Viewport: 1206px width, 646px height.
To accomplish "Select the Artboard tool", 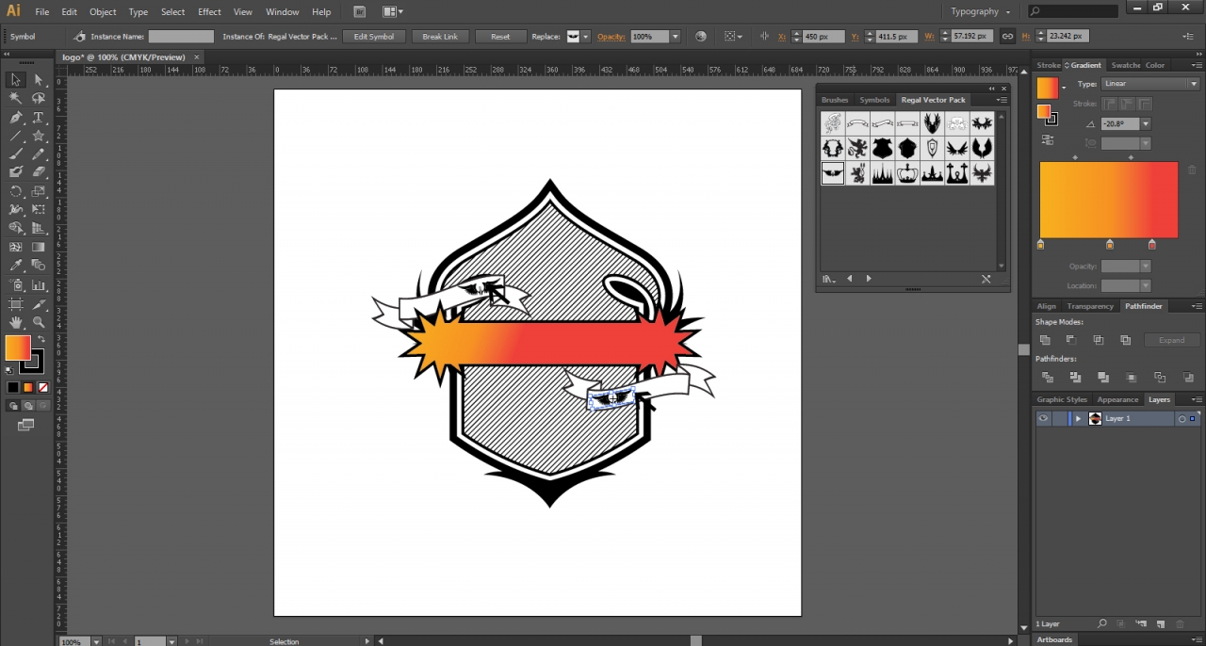I will tap(16, 304).
